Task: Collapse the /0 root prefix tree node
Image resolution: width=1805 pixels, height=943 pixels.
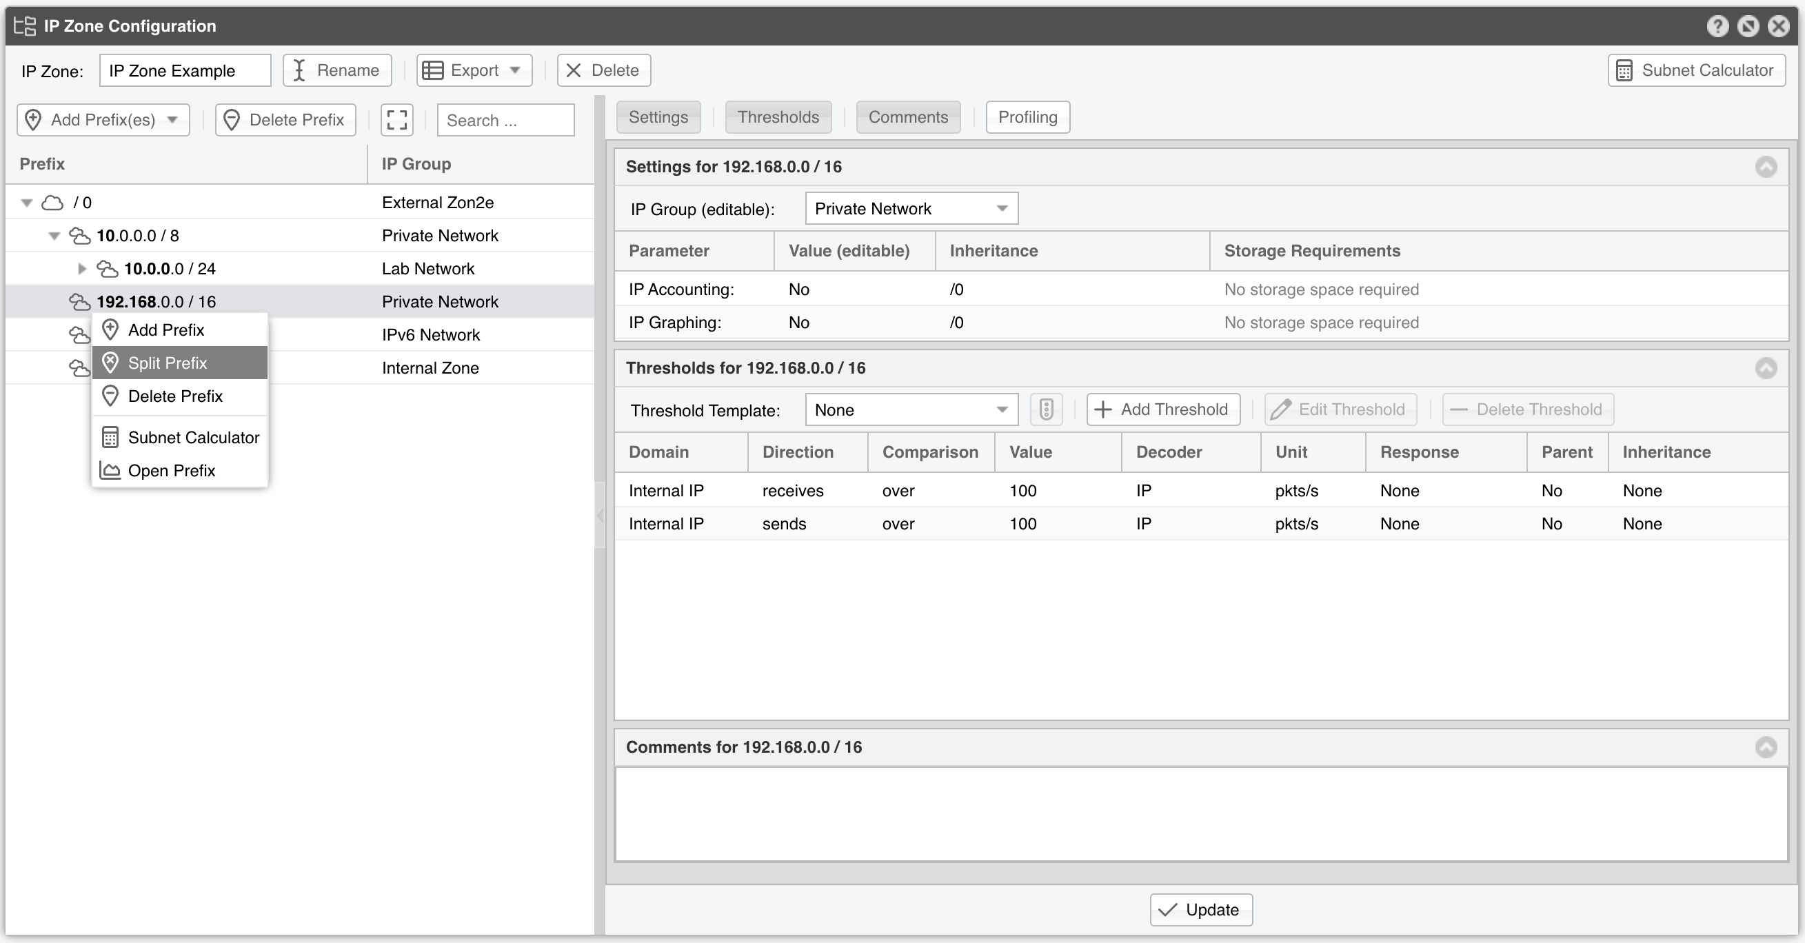Action: click(27, 203)
